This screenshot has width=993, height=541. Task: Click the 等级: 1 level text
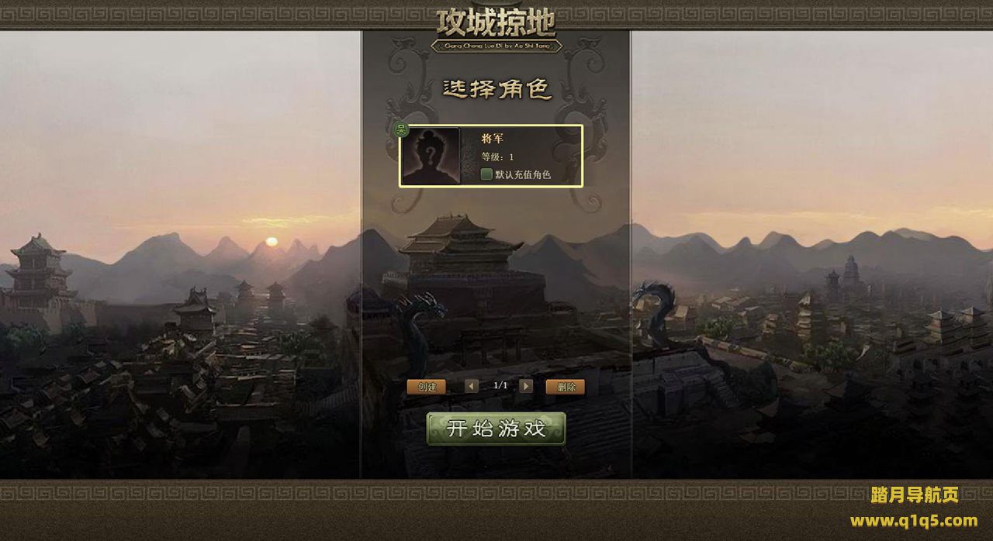(x=497, y=157)
